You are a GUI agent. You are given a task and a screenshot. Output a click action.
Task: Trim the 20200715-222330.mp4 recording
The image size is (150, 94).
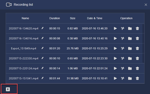[x=122, y=58]
